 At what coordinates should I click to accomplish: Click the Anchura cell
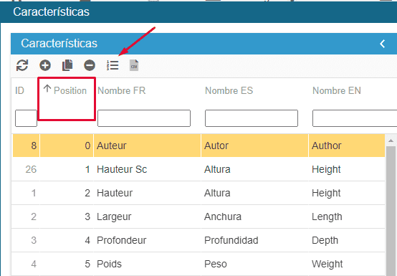pyautogui.click(x=254, y=216)
